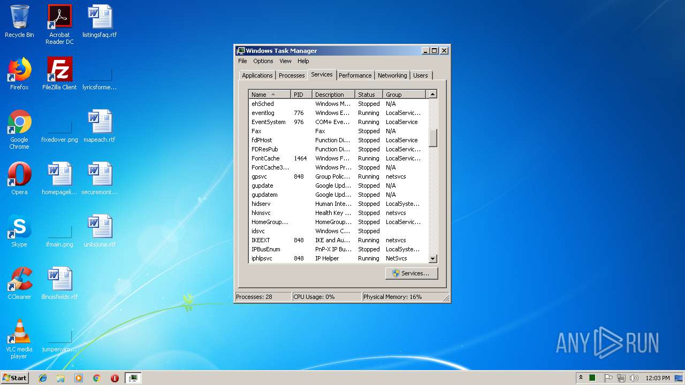Select the eventlog service row

(x=338, y=113)
